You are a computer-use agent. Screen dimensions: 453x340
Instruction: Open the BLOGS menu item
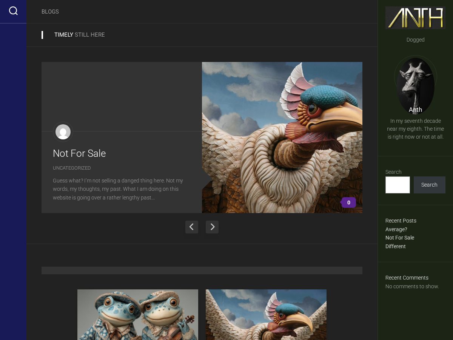coord(50,12)
